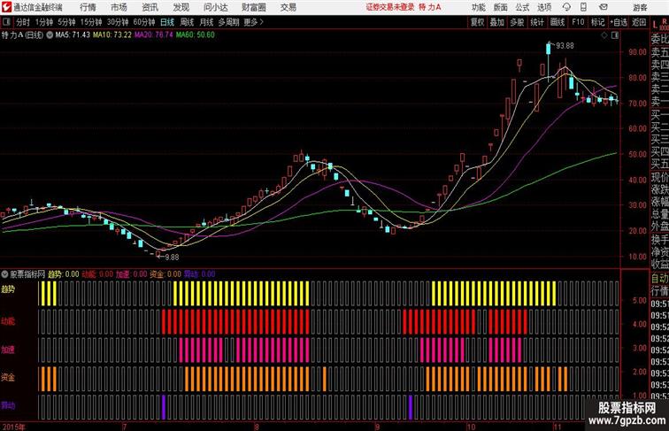
Task: Open the mail envelope icon
Action: click(x=604, y=7)
